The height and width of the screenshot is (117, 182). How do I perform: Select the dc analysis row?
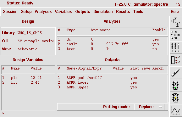tap(112, 39)
